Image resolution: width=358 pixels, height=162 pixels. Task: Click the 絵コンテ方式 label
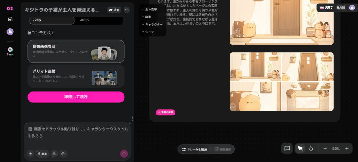coord(41,33)
